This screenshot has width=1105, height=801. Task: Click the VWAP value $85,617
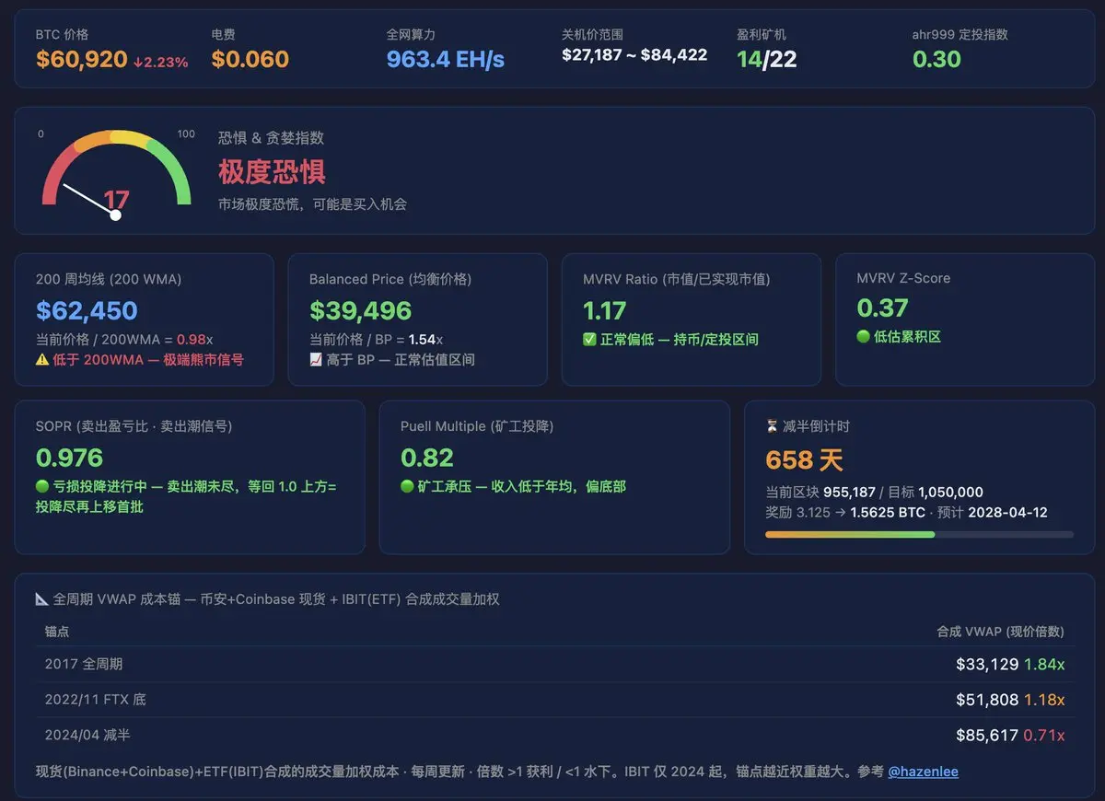[987, 736]
